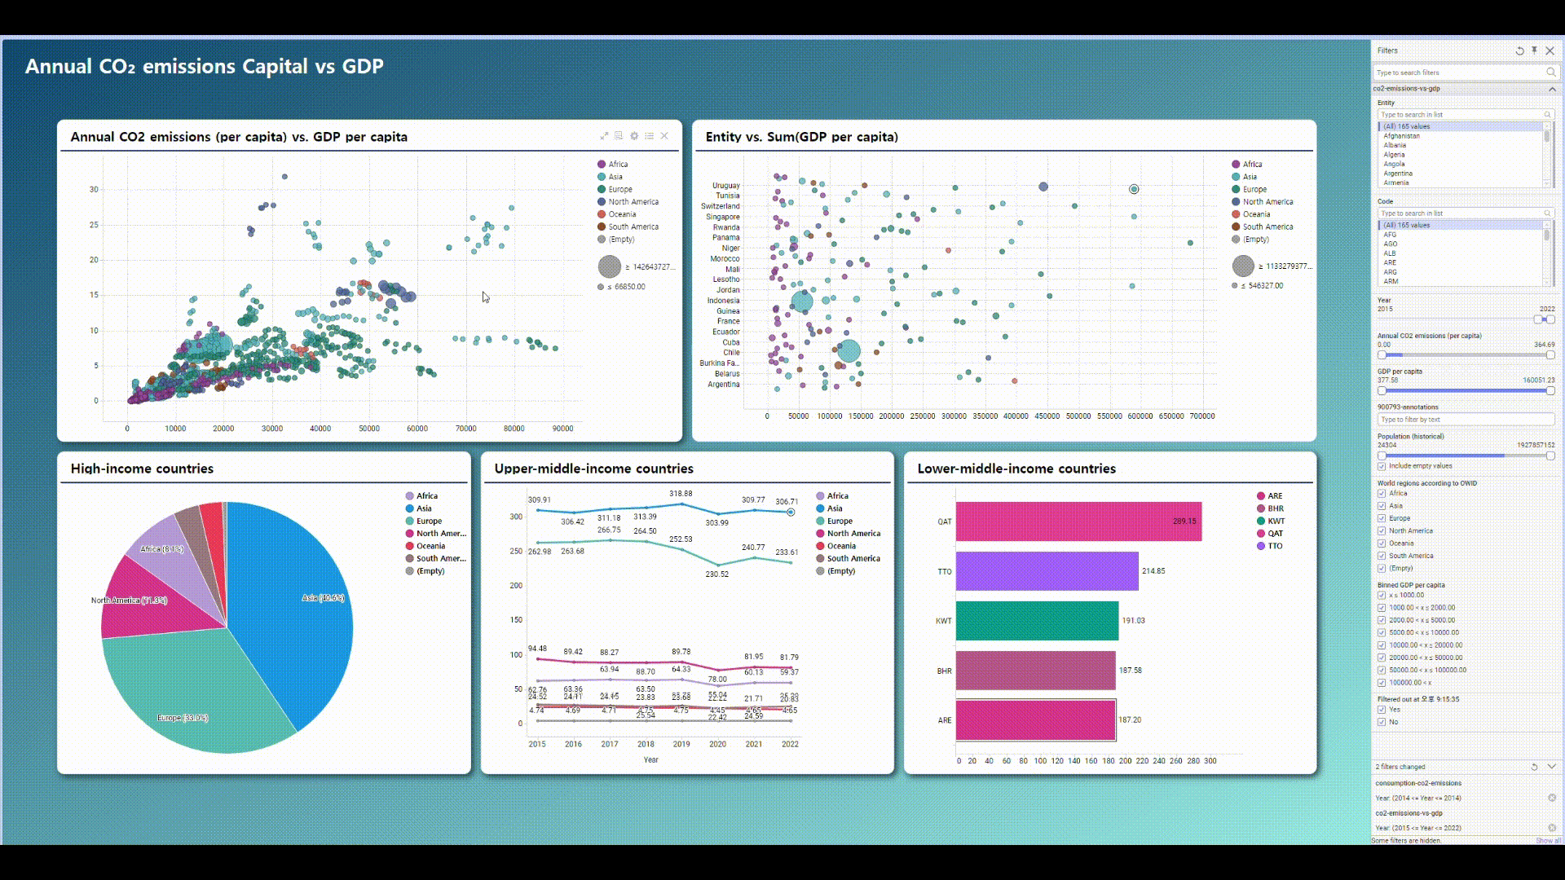
Task: Reset all filters in Filters panel header
Action: pos(1519,51)
